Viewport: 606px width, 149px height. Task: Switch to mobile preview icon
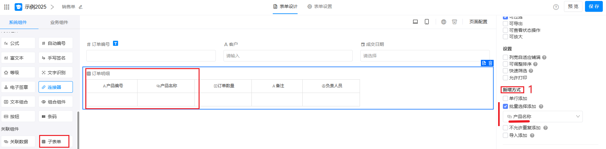[427, 22]
